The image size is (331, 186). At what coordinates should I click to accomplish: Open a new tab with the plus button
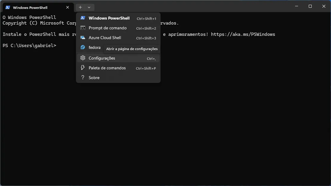click(80, 7)
